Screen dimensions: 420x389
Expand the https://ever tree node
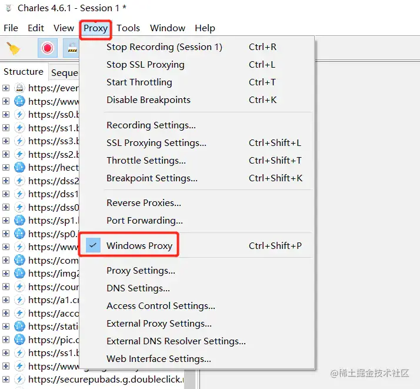pos(6,88)
